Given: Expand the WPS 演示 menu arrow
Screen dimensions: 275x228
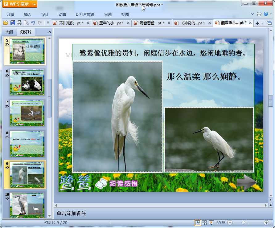Looking at the screenshot, I should (x=35, y=4).
